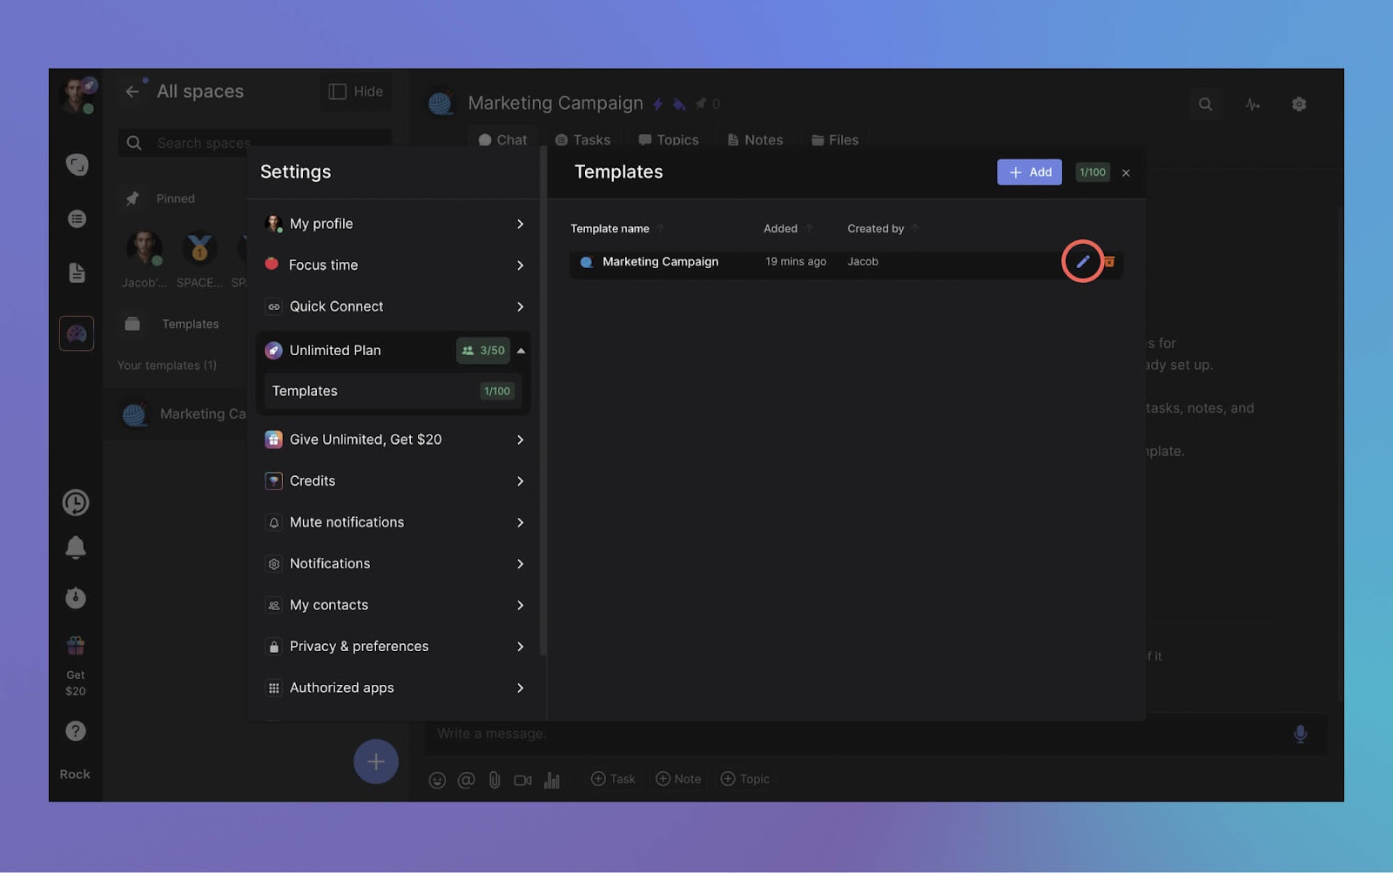The height and width of the screenshot is (873, 1393).
Task: Open notifications bell in left sidebar
Action: (x=76, y=547)
